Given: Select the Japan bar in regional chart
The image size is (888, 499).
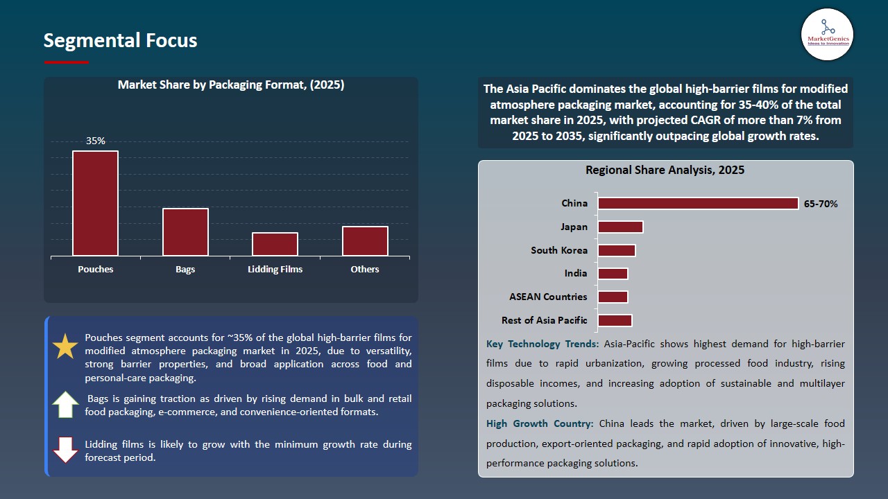Looking at the screenshot, I should (620, 227).
